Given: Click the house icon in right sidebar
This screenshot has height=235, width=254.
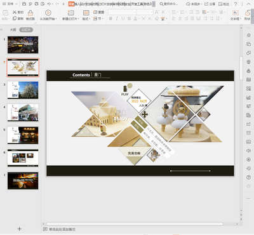Looking at the screenshot, I should tap(248, 35).
